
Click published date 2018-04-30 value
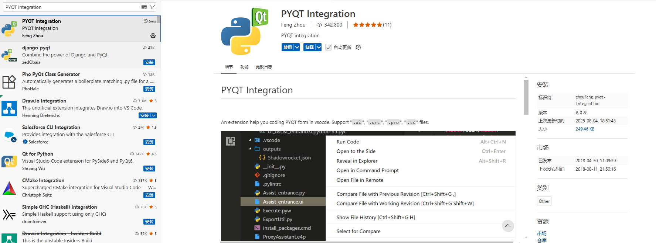tap(595, 161)
